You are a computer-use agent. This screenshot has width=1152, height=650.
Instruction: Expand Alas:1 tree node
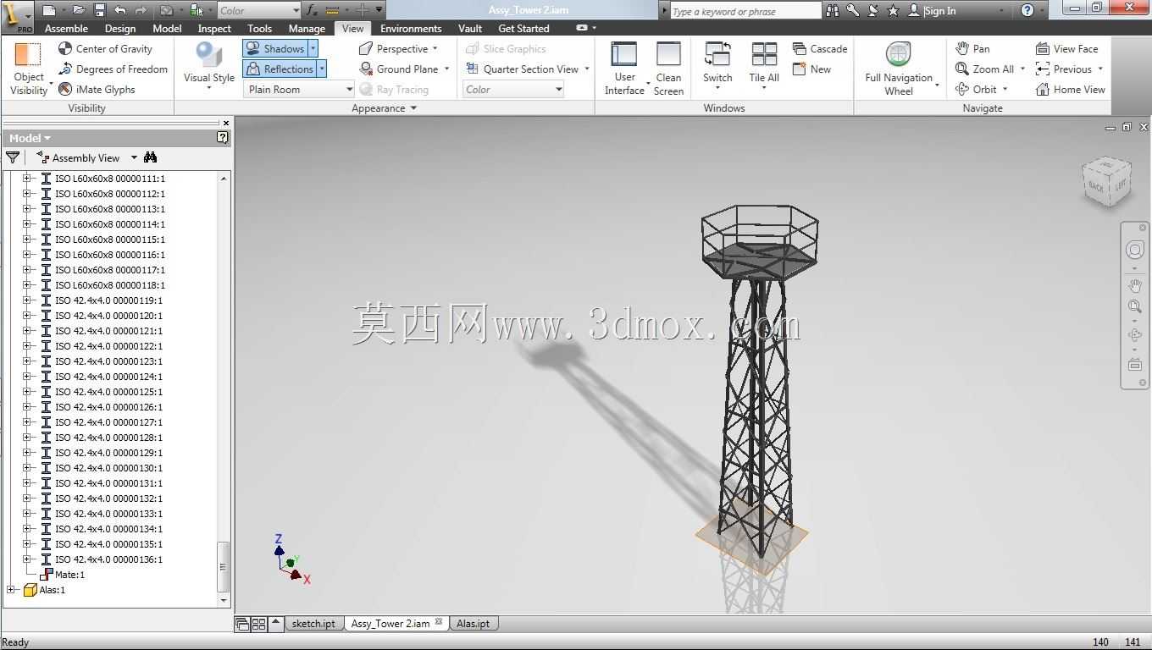point(11,590)
